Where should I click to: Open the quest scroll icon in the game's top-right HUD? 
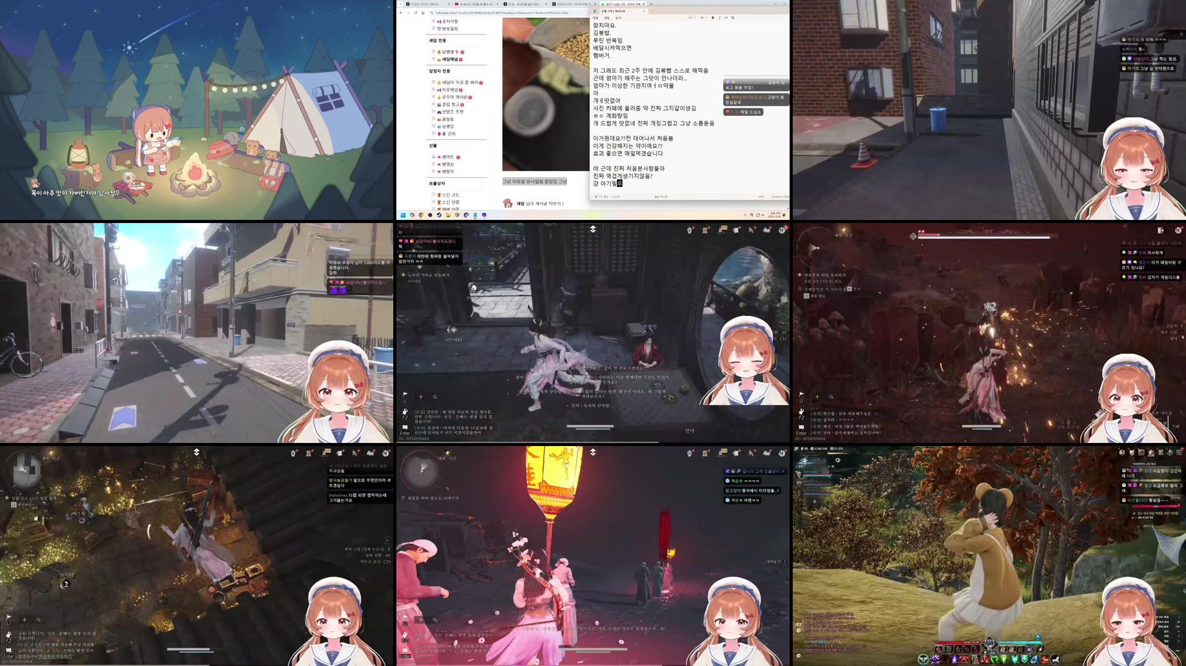[x=705, y=229]
